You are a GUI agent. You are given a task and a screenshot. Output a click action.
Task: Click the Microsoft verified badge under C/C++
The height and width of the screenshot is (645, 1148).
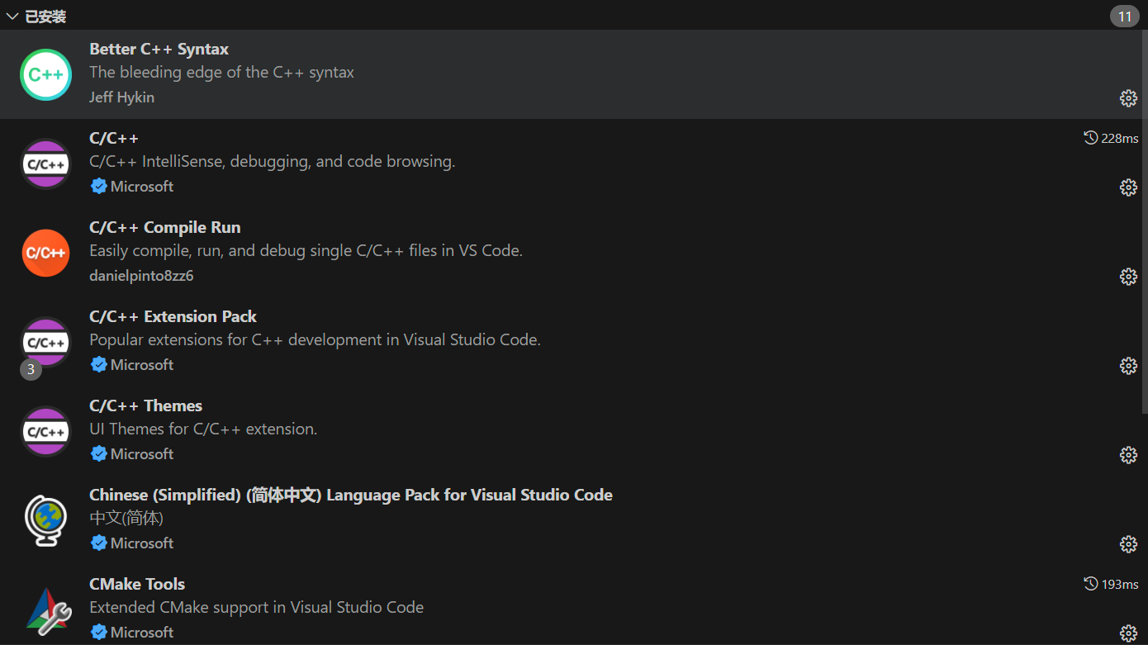tap(99, 187)
